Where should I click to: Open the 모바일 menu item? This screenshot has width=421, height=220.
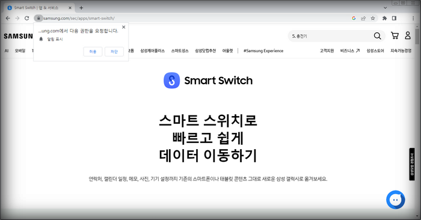[x=20, y=50]
